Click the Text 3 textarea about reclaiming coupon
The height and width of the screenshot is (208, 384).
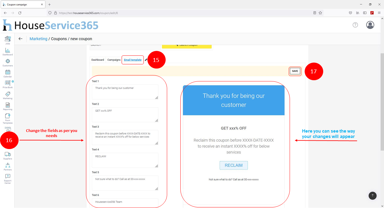point(125,137)
